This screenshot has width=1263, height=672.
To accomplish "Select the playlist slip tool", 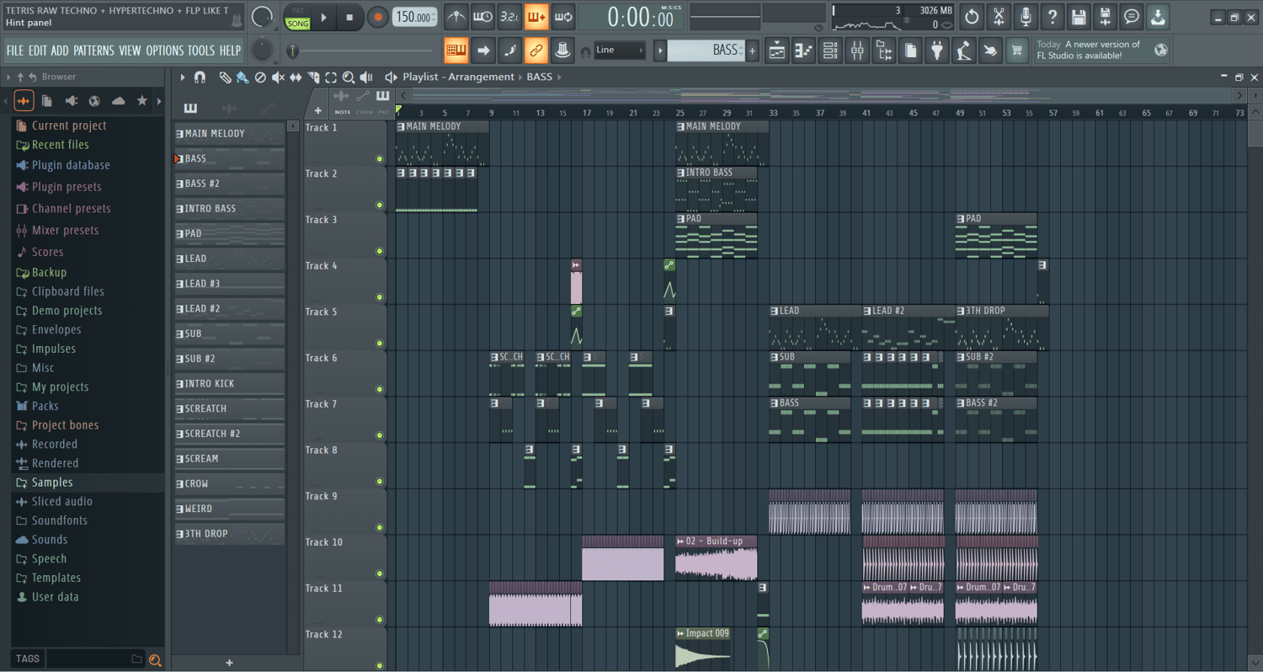I will (x=296, y=77).
